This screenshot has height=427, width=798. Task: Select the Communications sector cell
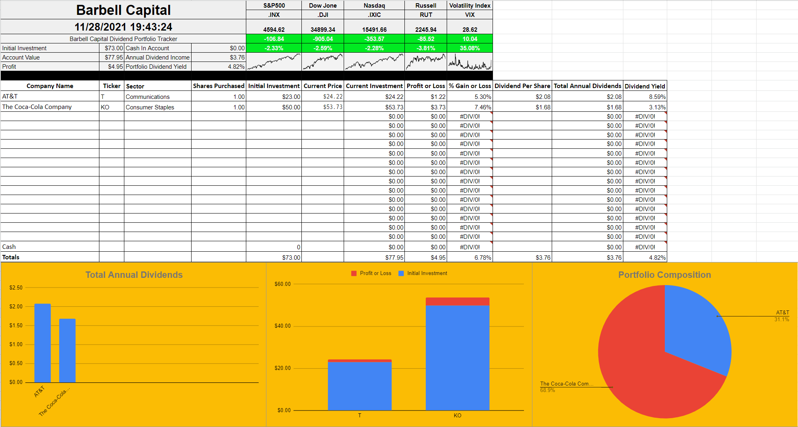pos(158,96)
